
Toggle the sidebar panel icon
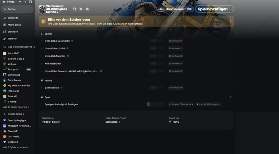[31, 2]
